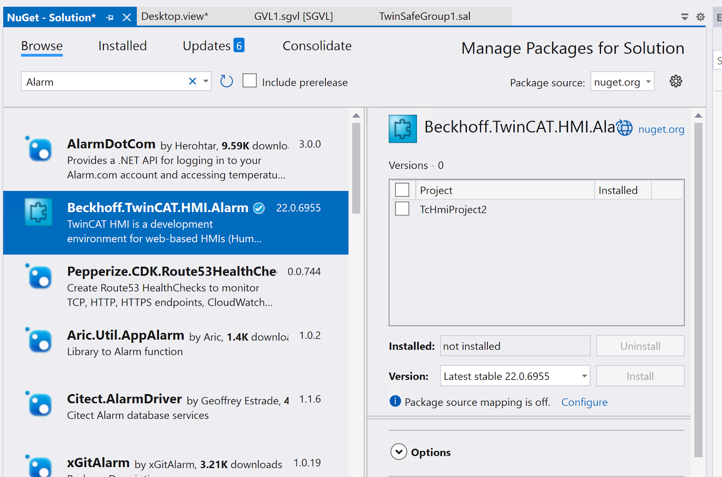The width and height of the screenshot is (722, 477).
Task: Open the Installed tab
Action: coord(122,46)
